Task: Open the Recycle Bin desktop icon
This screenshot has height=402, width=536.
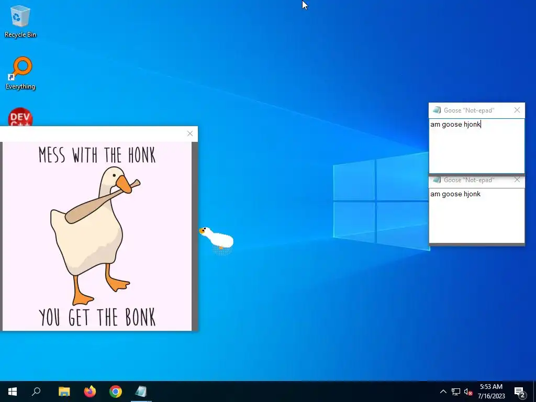Action: (x=20, y=21)
